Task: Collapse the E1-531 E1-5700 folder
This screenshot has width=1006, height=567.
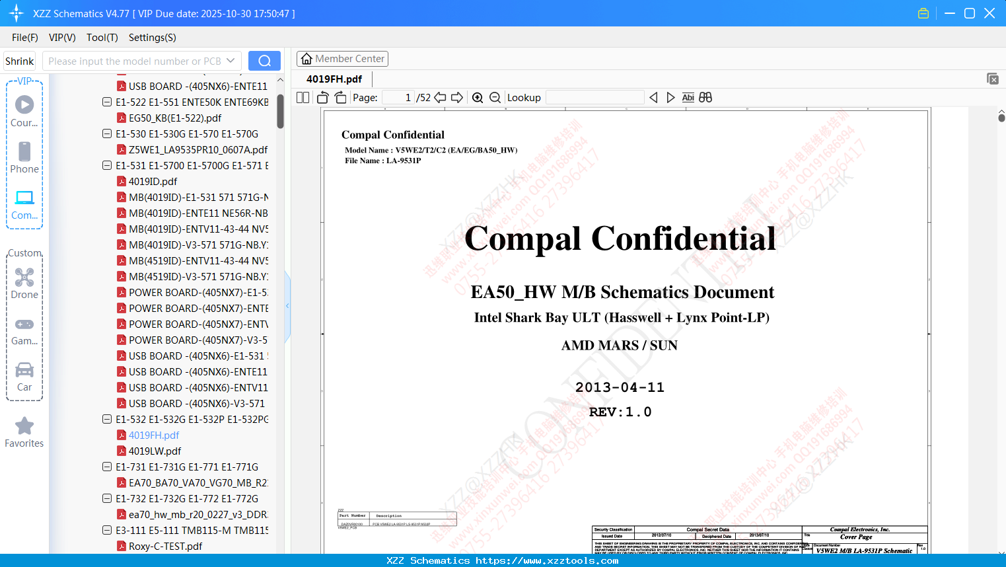Action: tap(107, 165)
